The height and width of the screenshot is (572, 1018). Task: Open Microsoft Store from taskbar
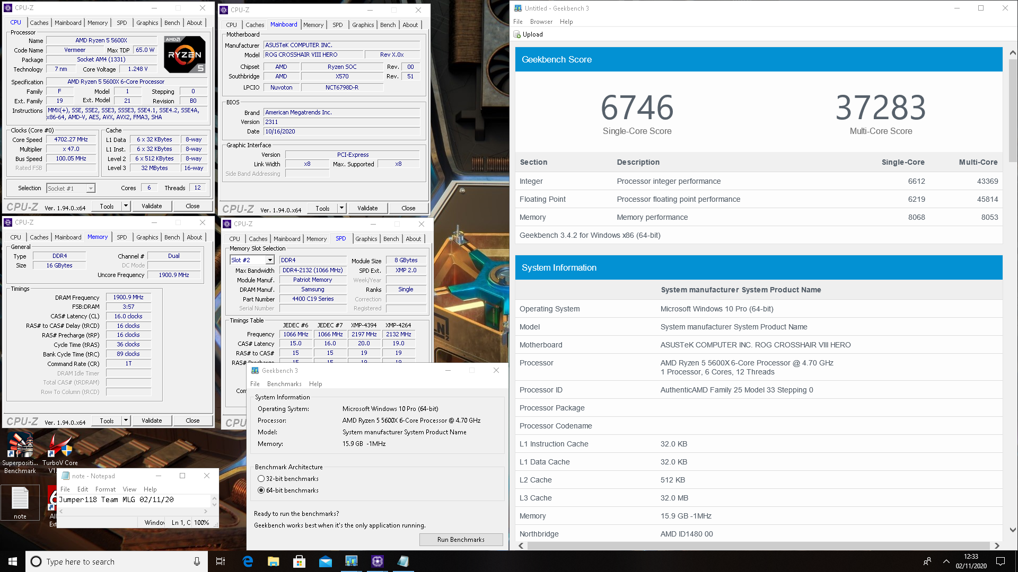point(300,561)
